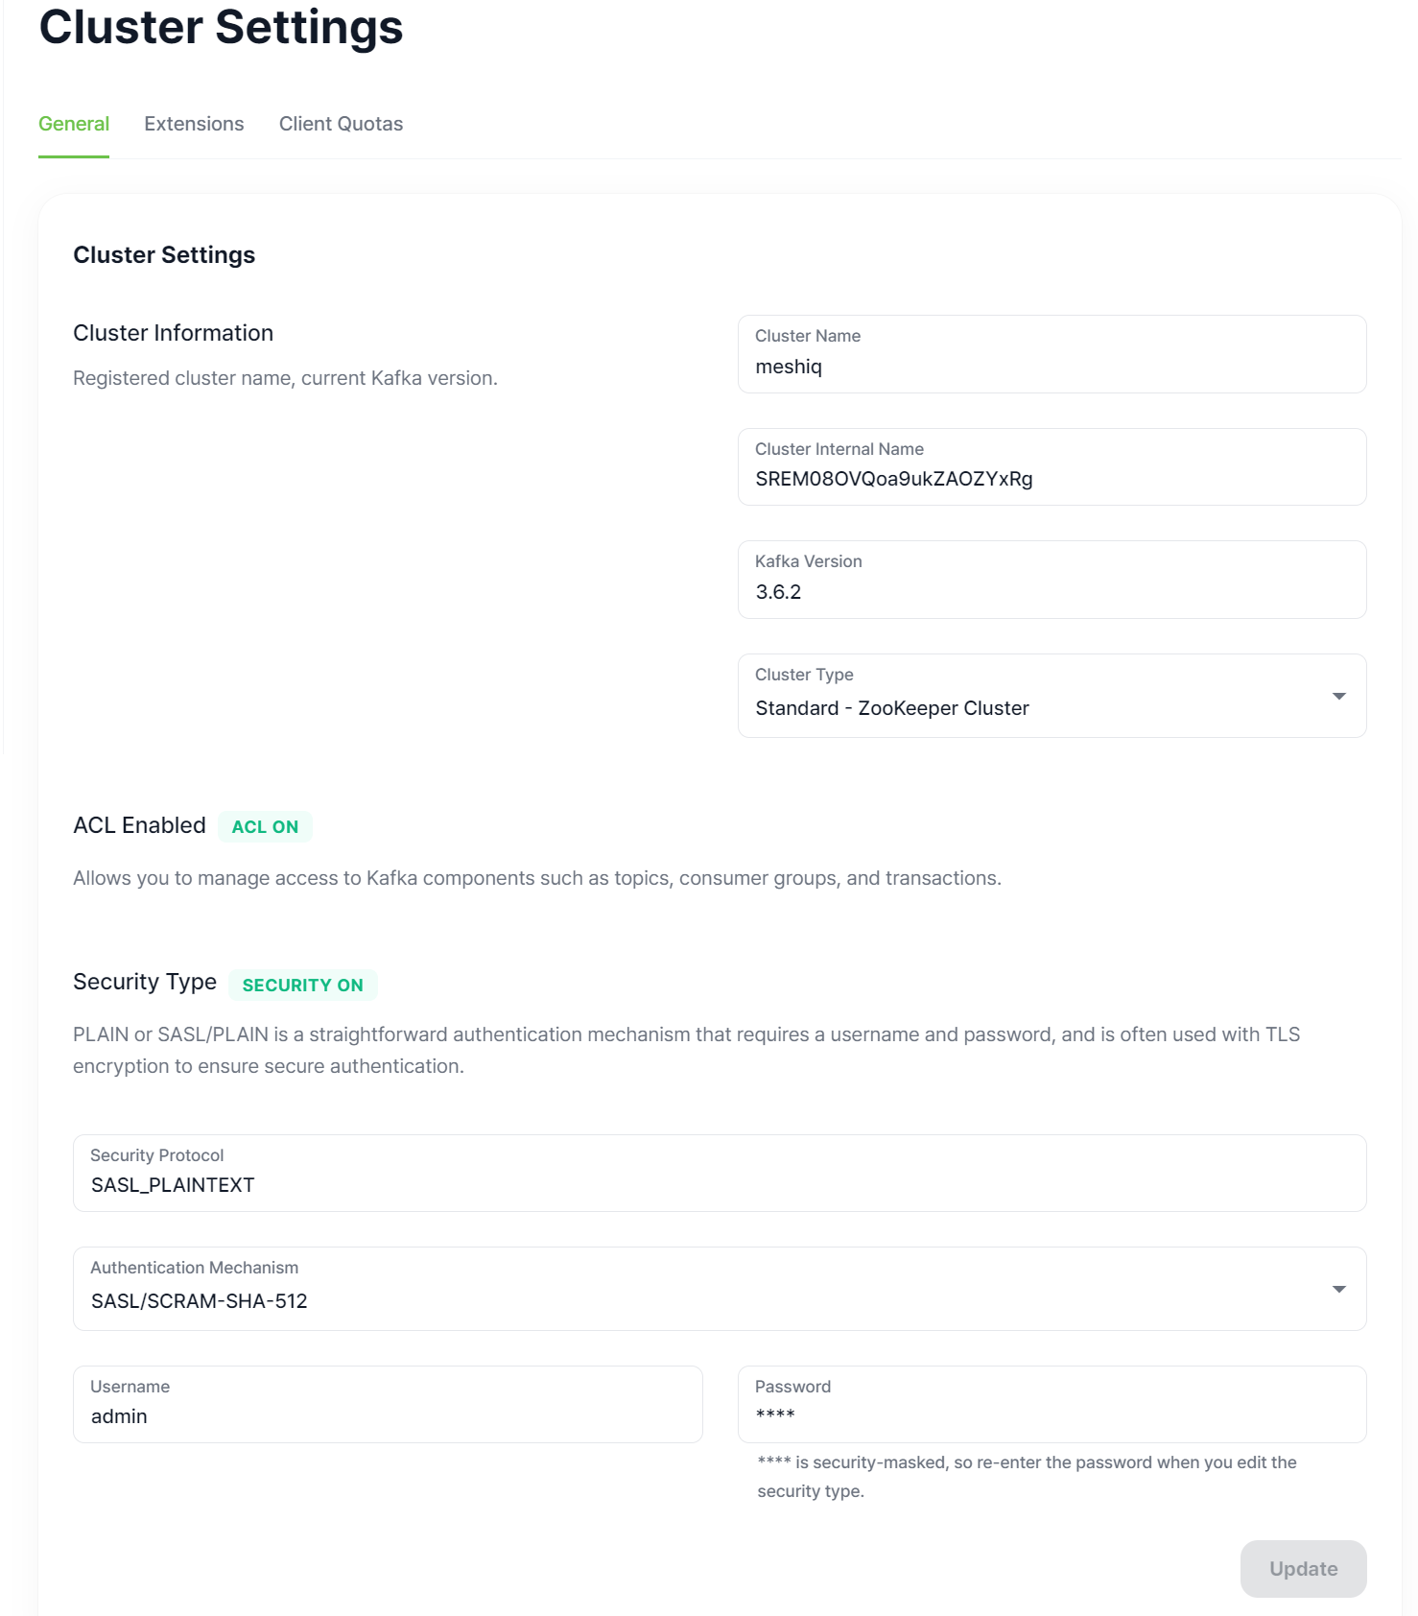Open the Extensions tab
The height and width of the screenshot is (1616, 1418).
pos(194,124)
